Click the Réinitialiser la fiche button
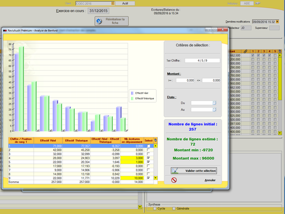The height and width of the screenshot is (214, 285). pyautogui.click(x=112, y=21)
